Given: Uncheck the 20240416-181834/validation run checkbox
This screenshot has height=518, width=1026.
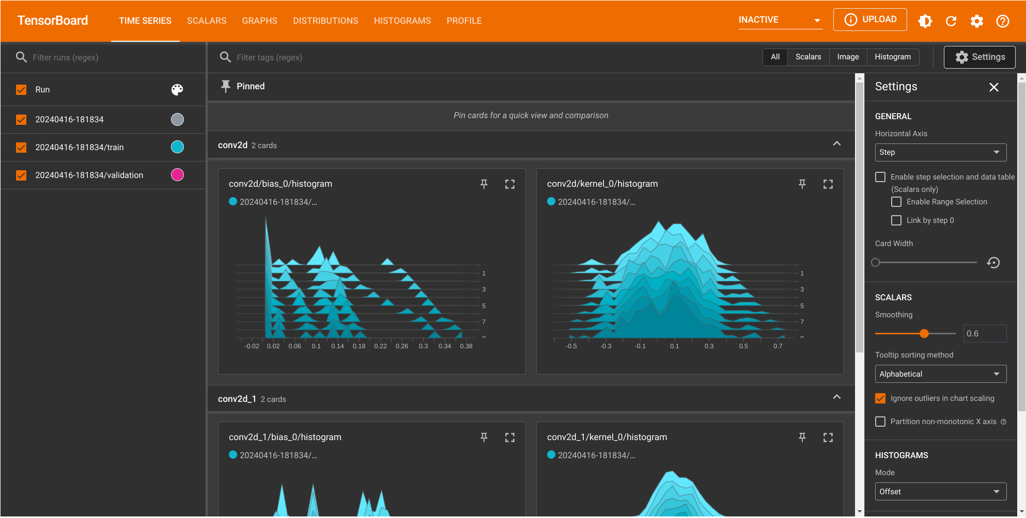Looking at the screenshot, I should 21,175.
